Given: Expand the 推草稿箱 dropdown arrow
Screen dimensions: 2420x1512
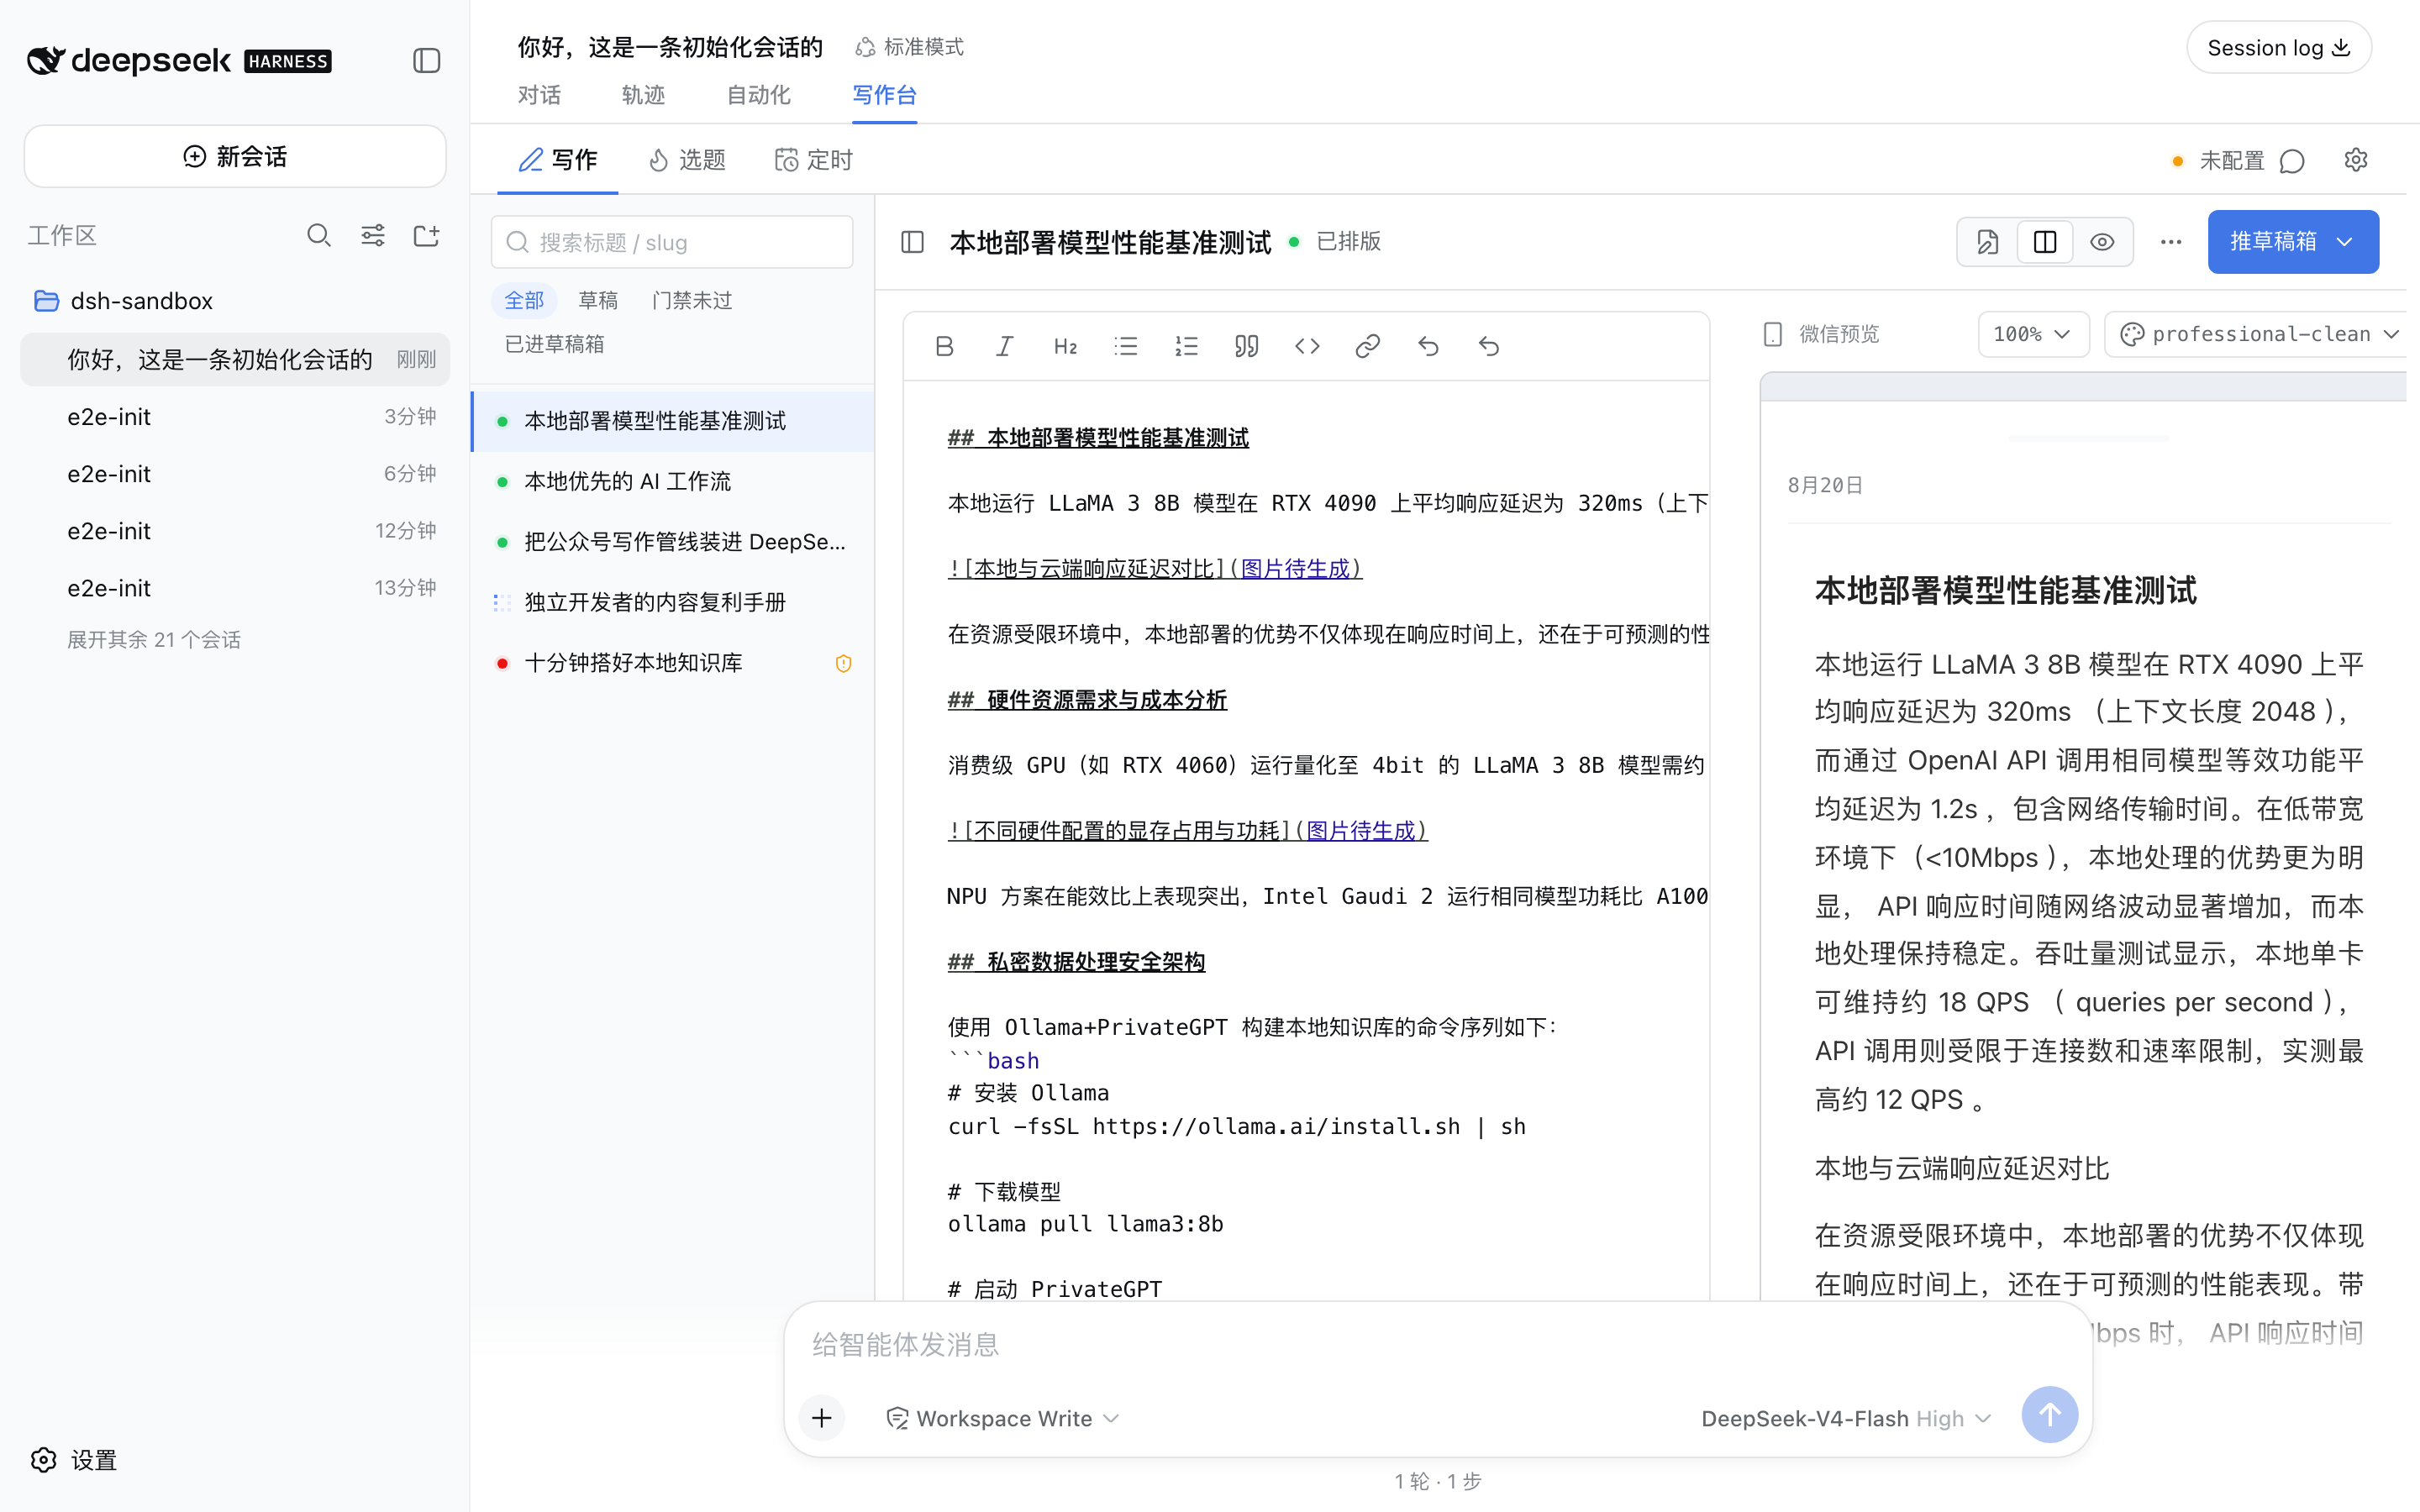Looking at the screenshot, I should click(x=2345, y=242).
